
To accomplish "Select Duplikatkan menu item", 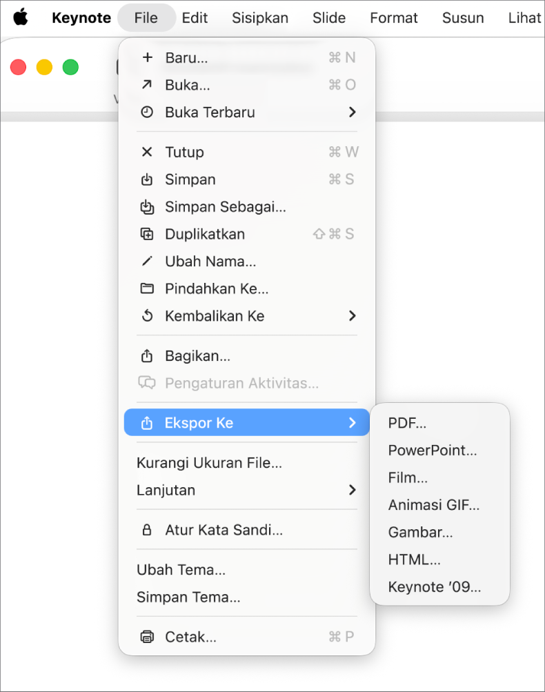I will tap(247, 234).
